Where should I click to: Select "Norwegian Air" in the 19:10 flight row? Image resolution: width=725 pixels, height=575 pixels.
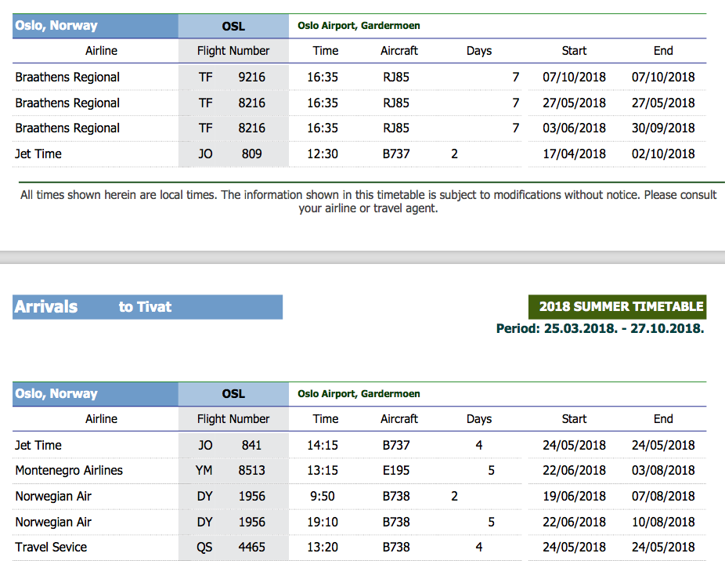point(53,522)
